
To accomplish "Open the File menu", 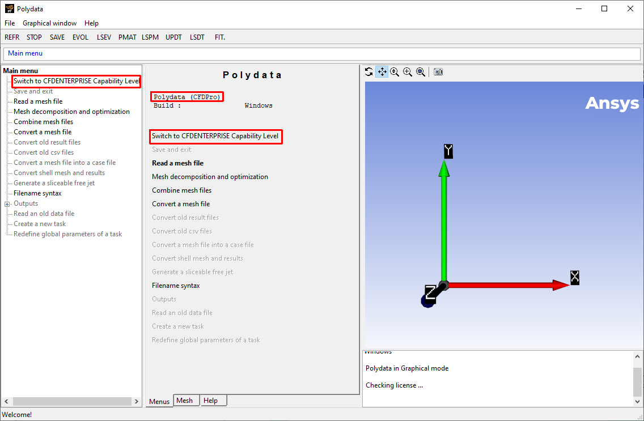I will pyautogui.click(x=9, y=23).
